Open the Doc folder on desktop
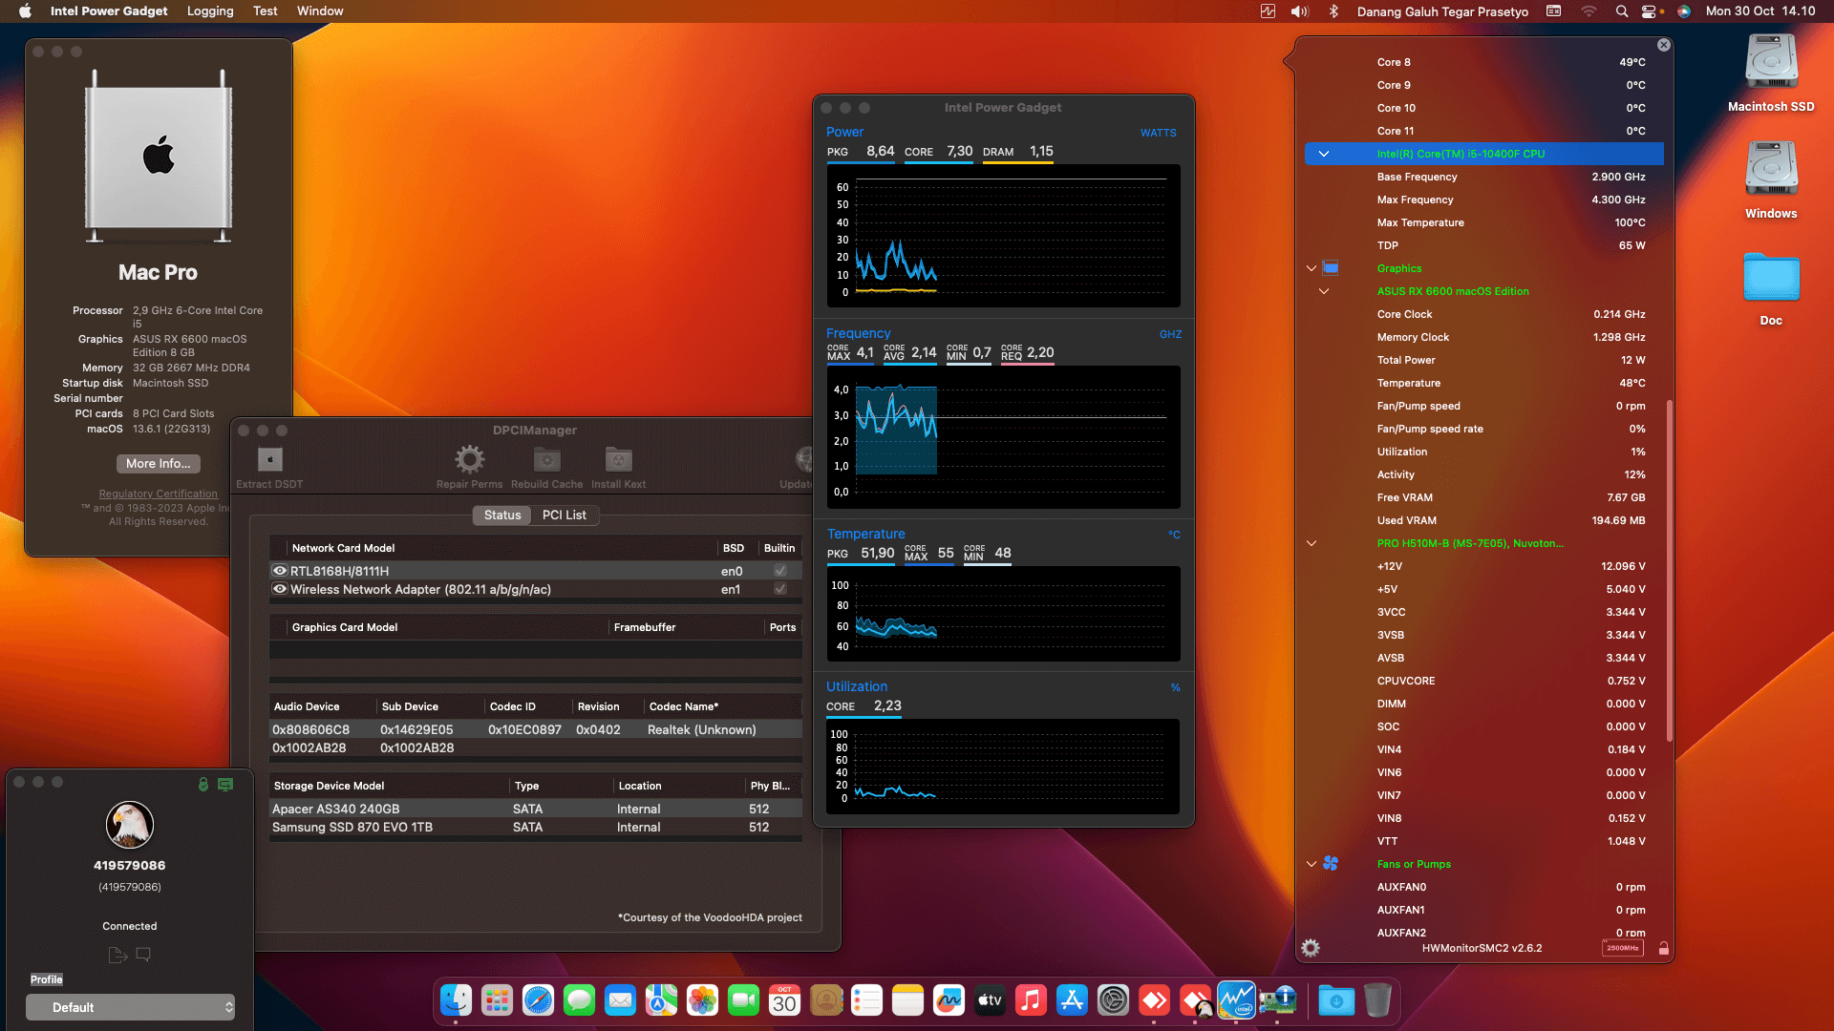 point(1771,279)
